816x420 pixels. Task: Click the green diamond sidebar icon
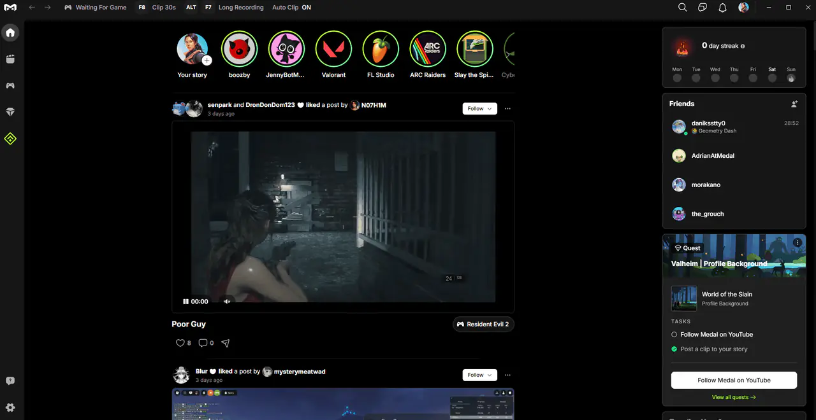coord(10,139)
